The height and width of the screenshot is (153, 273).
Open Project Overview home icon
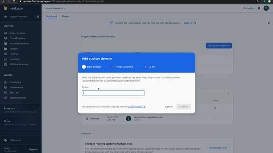point(6,17)
